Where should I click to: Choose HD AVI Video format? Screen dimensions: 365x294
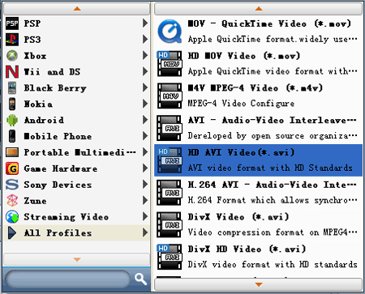pos(258,160)
